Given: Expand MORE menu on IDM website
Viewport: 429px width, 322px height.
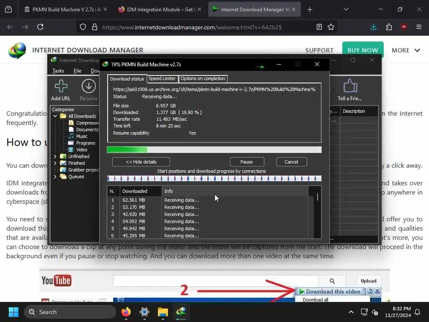Looking at the screenshot, I should [x=406, y=50].
